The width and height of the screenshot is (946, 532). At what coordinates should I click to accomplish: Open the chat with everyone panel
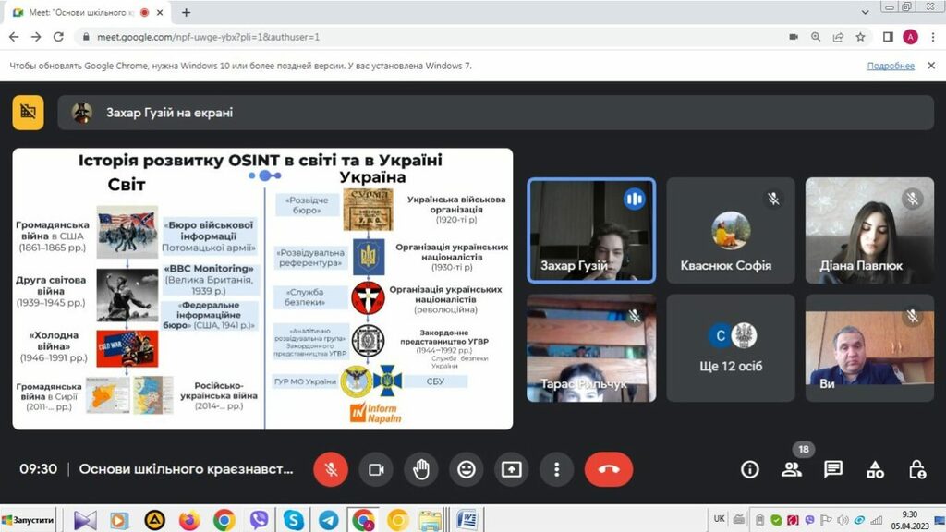coord(833,469)
